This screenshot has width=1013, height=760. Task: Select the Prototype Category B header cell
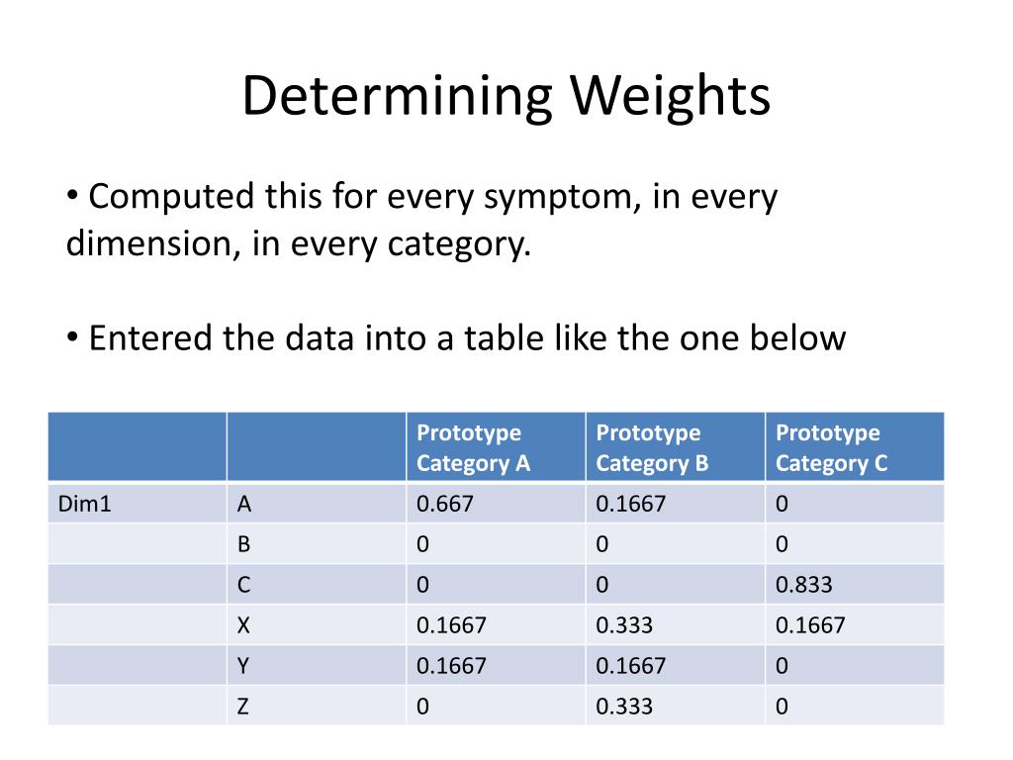pos(676,446)
